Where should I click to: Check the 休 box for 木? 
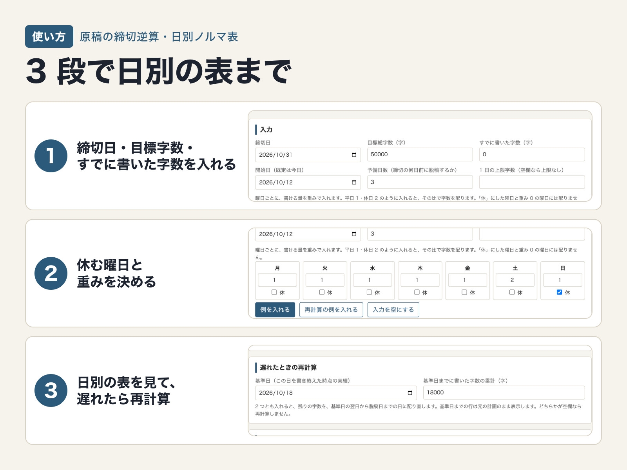(x=417, y=292)
